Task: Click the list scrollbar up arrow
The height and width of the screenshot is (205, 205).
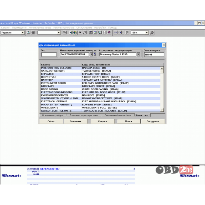Action: (x=162, y=68)
